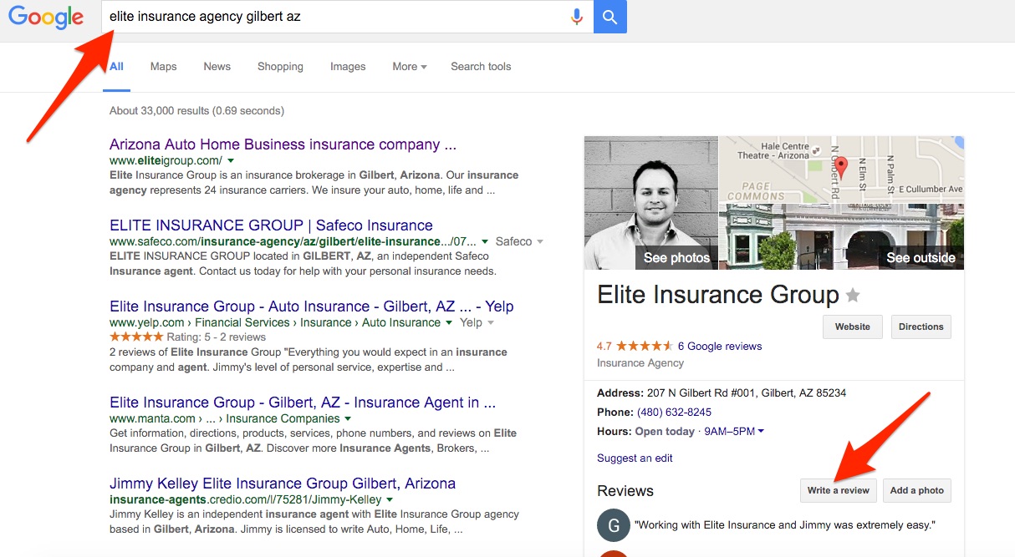The width and height of the screenshot is (1015, 557).
Task: Switch to the Maps tab
Action: click(x=163, y=66)
